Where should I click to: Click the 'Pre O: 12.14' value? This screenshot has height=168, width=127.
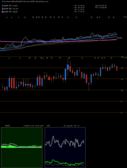click(x=80, y=6)
